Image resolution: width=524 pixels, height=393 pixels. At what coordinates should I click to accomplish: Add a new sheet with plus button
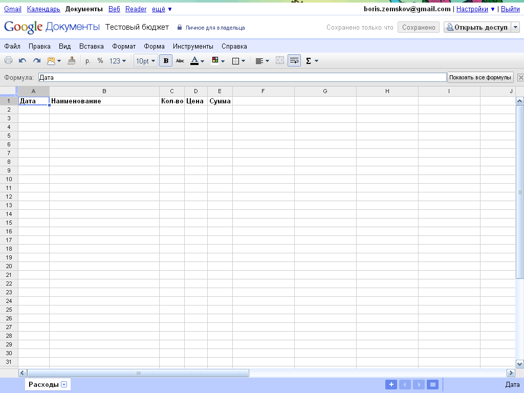(x=390, y=385)
